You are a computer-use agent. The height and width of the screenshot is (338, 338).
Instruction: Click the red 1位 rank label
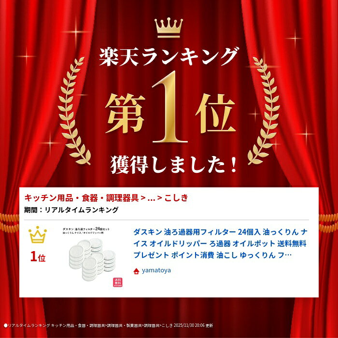[x=38, y=256]
